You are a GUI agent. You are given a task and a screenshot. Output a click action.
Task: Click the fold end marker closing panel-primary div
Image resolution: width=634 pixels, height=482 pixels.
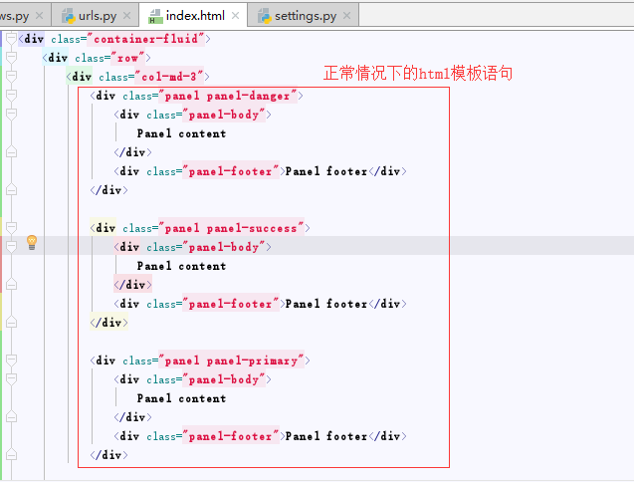(11, 454)
